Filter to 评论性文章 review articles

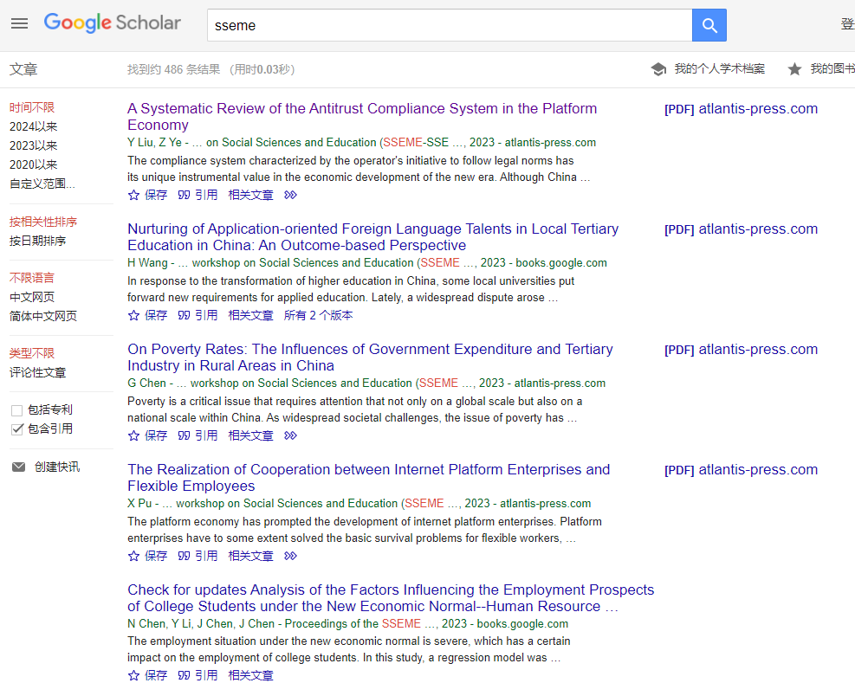[37, 372]
